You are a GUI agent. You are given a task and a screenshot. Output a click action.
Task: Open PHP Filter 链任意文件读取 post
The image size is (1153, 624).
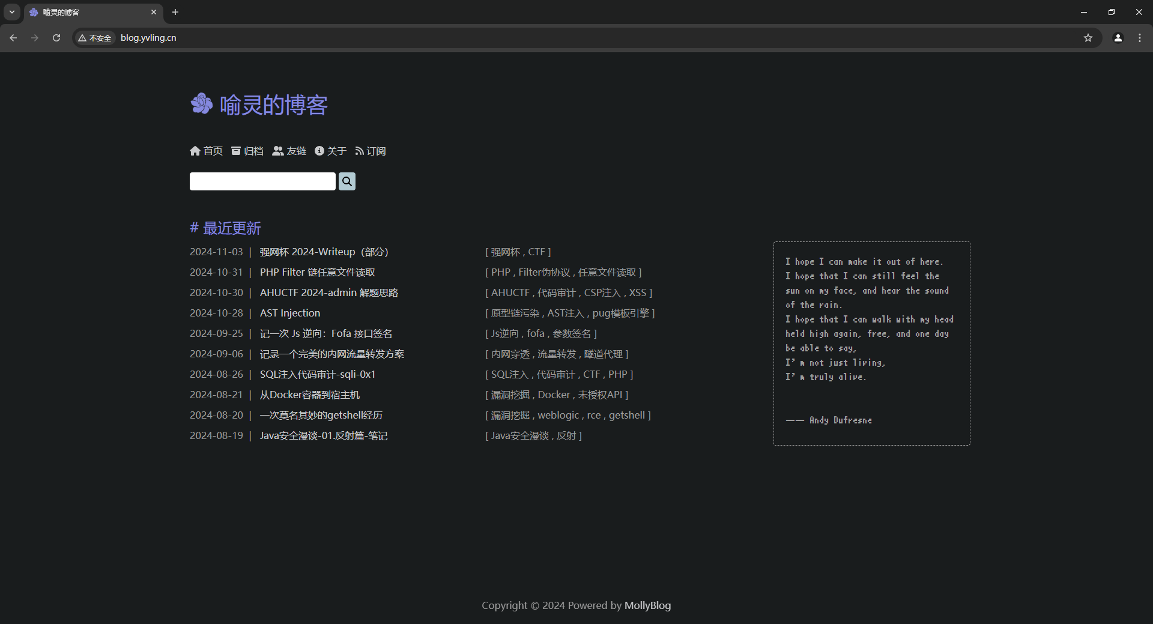click(317, 272)
